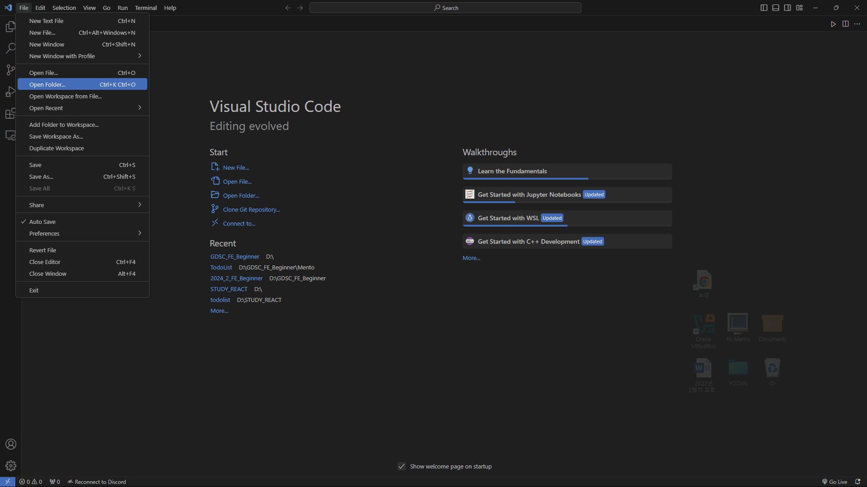Open recent project STUDY_REACT
Image resolution: width=867 pixels, height=487 pixels.
[229, 289]
